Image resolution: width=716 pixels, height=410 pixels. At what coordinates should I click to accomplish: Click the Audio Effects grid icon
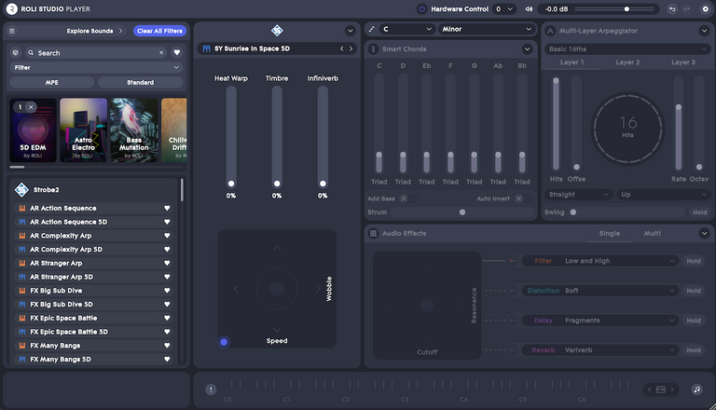[x=373, y=233]
